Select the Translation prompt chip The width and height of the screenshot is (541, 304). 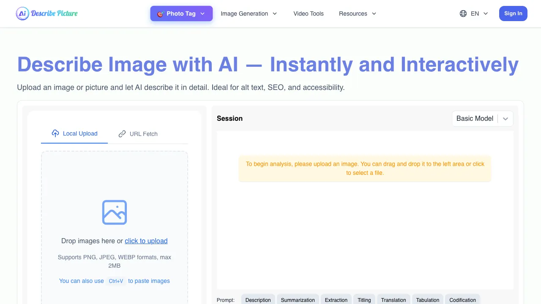(x=393, y=300)
